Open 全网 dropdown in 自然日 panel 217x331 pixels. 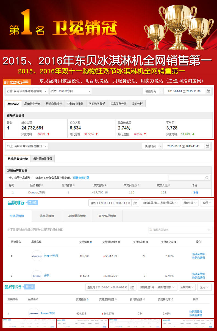(x=207, y=203)
